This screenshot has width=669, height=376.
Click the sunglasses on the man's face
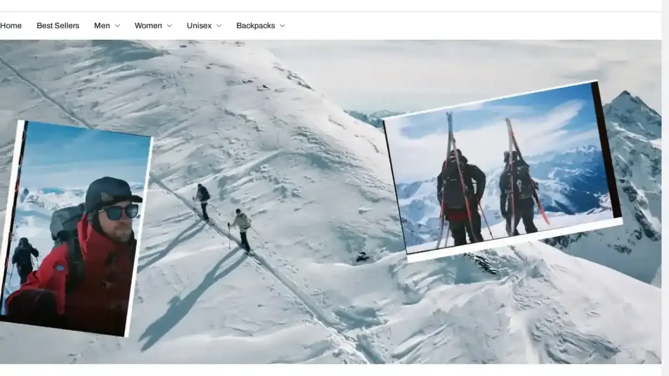[119, 212]
